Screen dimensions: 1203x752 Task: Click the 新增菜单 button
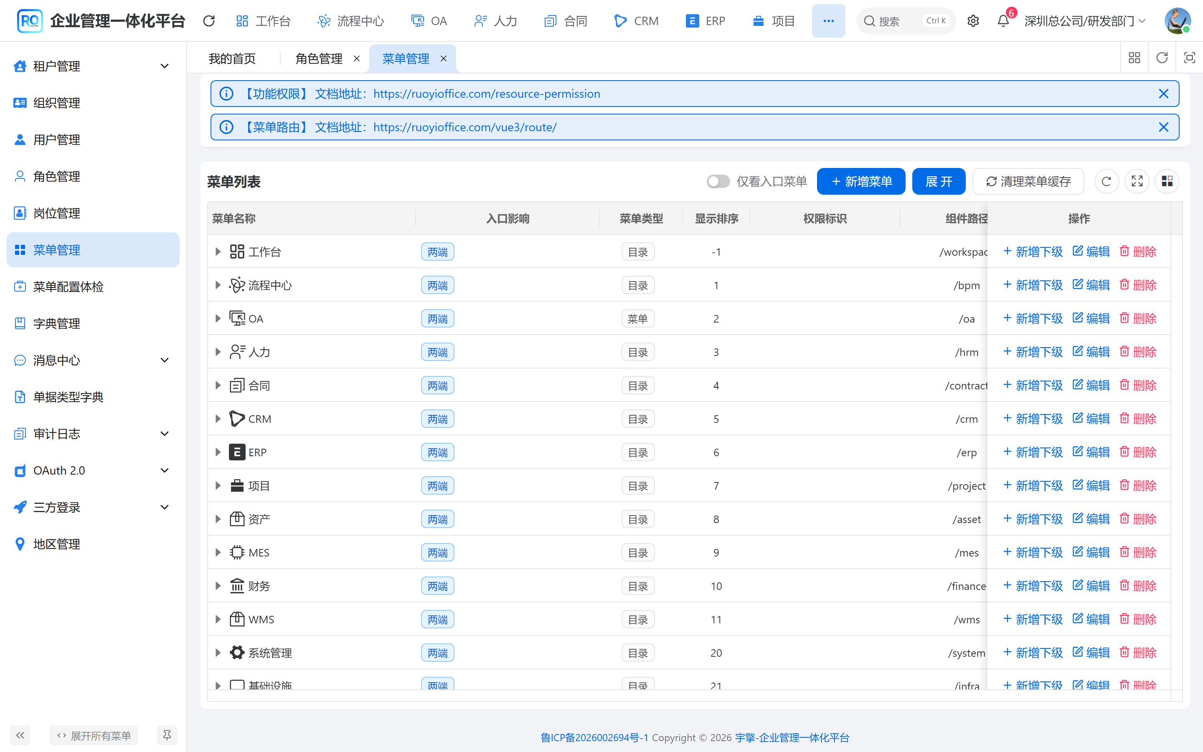coord(861,182)
